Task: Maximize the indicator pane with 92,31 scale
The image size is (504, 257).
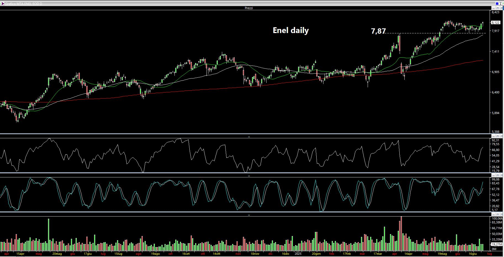Action: click(x=498, y=136)
